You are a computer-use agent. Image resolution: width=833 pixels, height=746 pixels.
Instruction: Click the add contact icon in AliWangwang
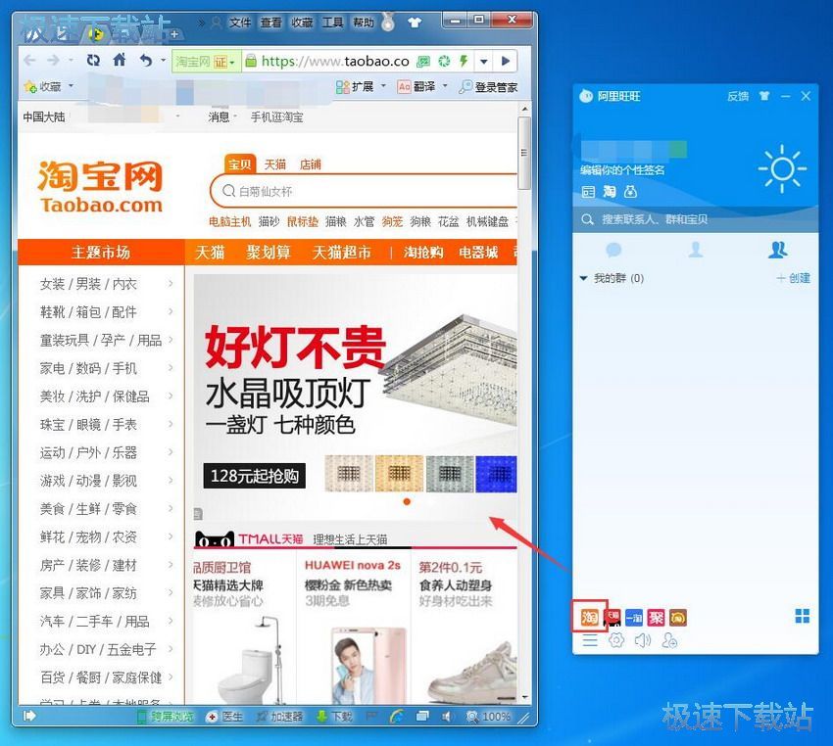click(x=669, y=640)
